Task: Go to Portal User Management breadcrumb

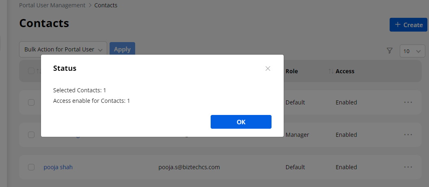Action: pos(52,5)
